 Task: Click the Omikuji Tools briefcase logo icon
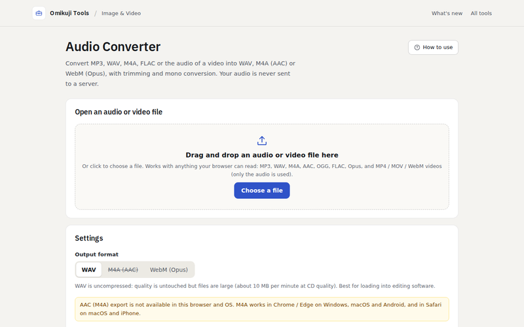pos(39,13)
